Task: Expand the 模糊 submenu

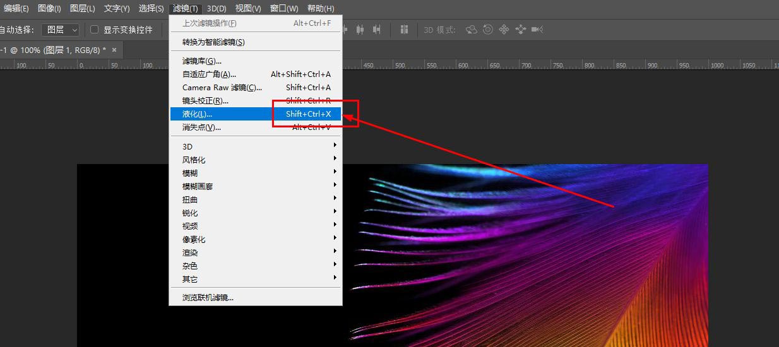Action: tap(256, 173)
